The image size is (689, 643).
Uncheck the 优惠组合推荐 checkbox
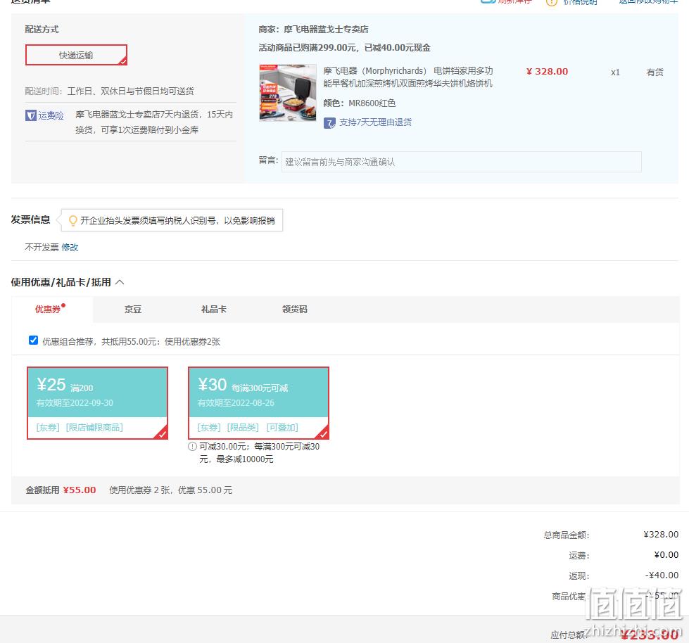33,340
